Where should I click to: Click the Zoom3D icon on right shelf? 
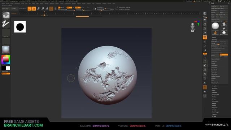205,70
